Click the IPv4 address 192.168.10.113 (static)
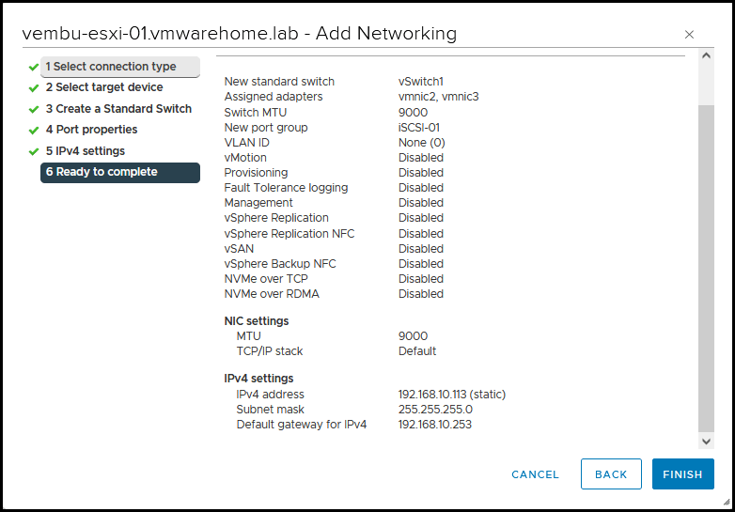The height and width of the screenshot is (512, 735). pyautogui.click(x=452, y=395)
